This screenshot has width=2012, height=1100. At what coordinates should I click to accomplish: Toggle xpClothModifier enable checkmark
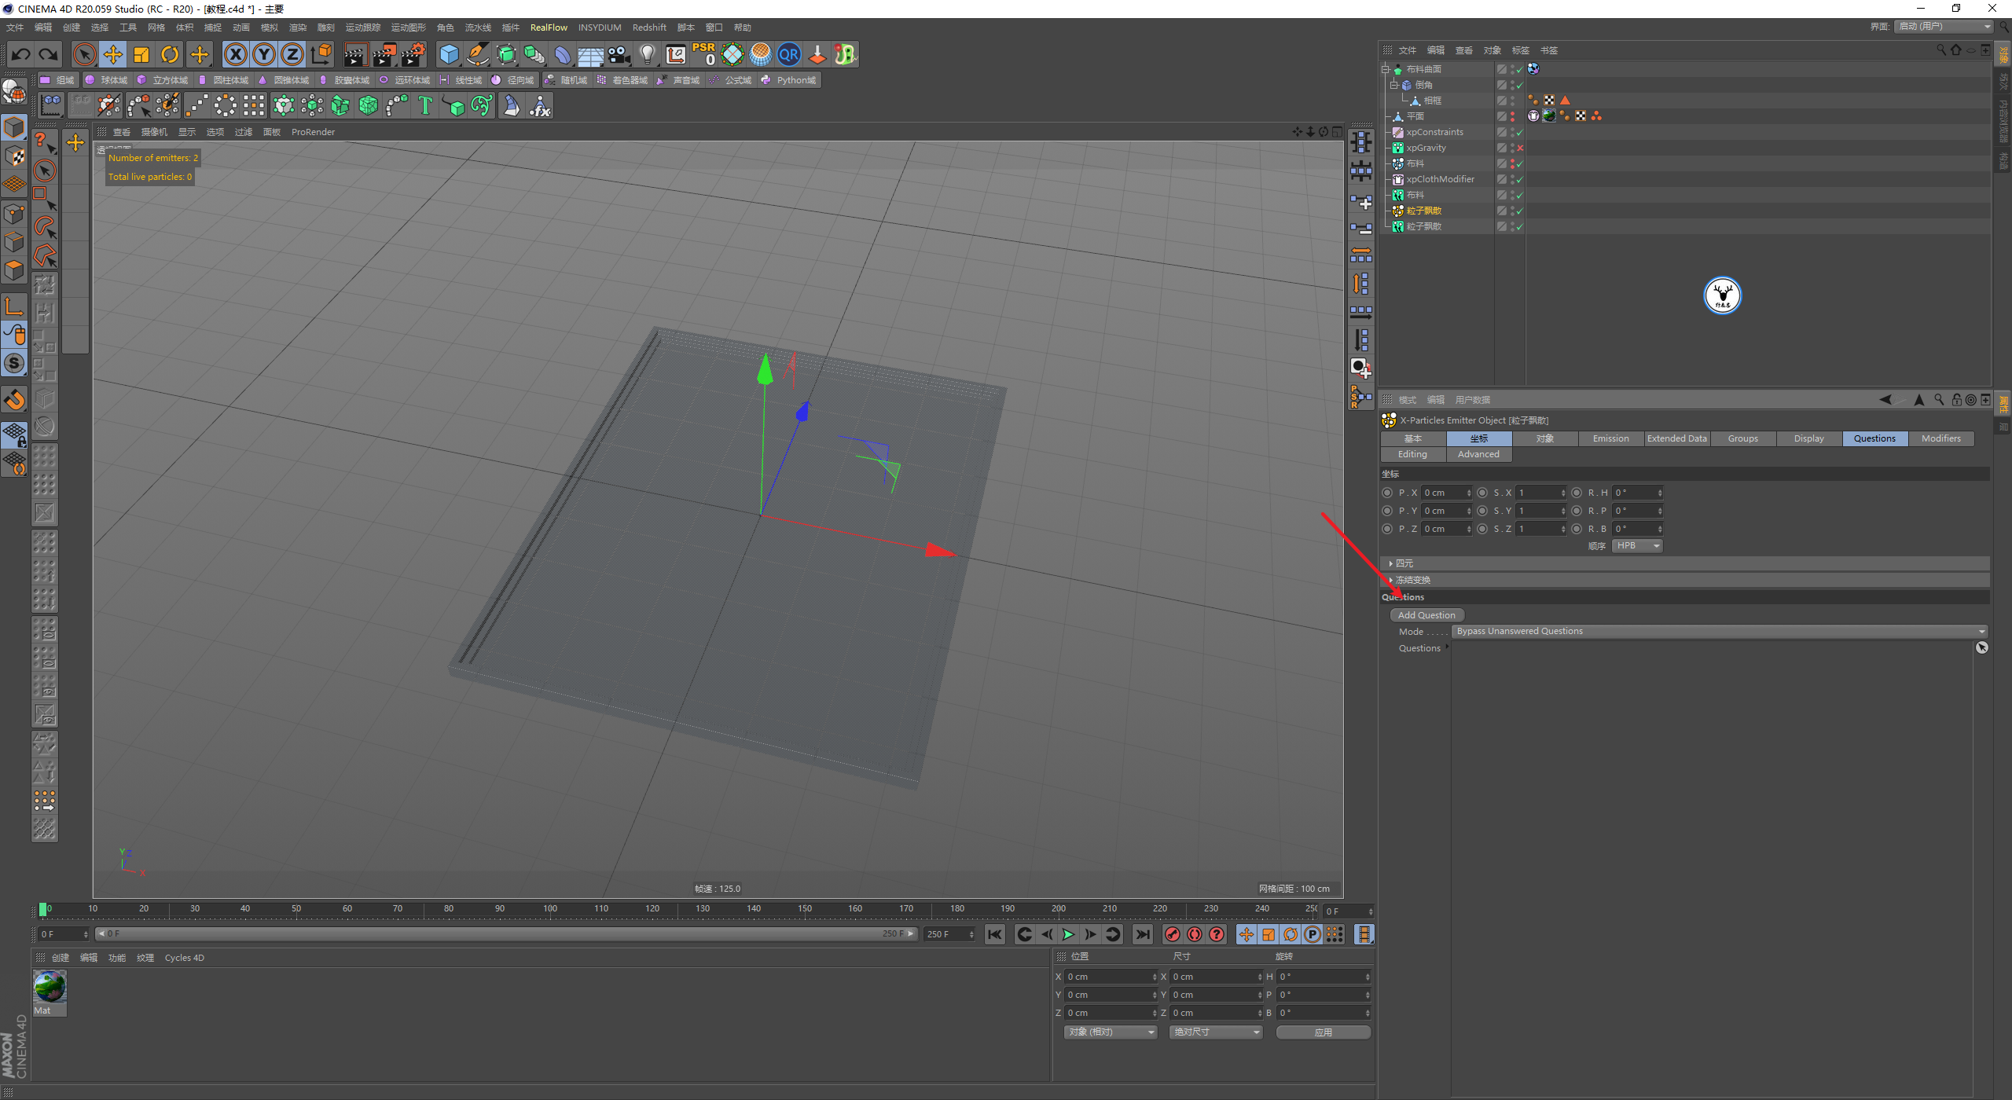tap(1520, 179)
